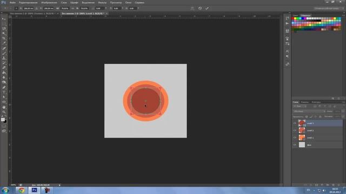Open the Файл menu
346x194 pixels.
point(12,3)
